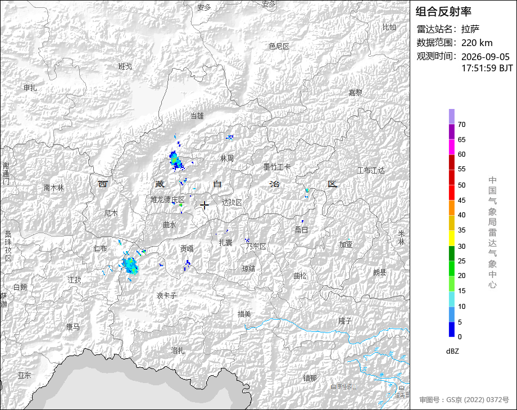Click the 措美 place label
This screenshot has width=517, height=410.
click(x=244, y=314)
